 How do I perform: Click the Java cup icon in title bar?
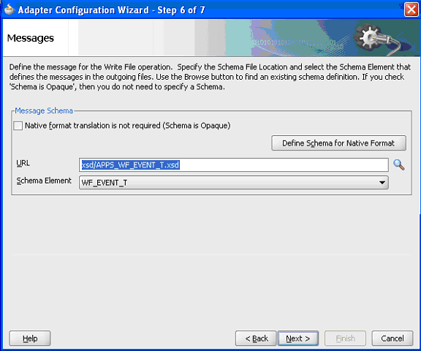click(x=10, y=10)
